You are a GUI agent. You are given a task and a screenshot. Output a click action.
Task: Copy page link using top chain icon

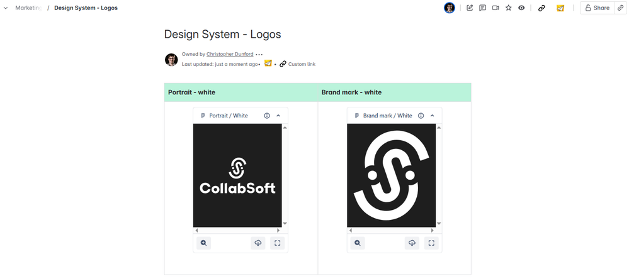pos(541,8)
